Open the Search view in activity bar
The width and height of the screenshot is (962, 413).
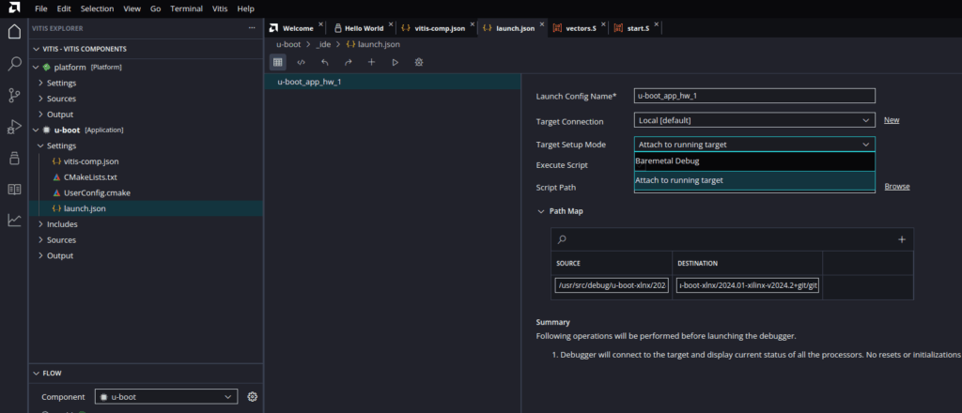(14, 64)
